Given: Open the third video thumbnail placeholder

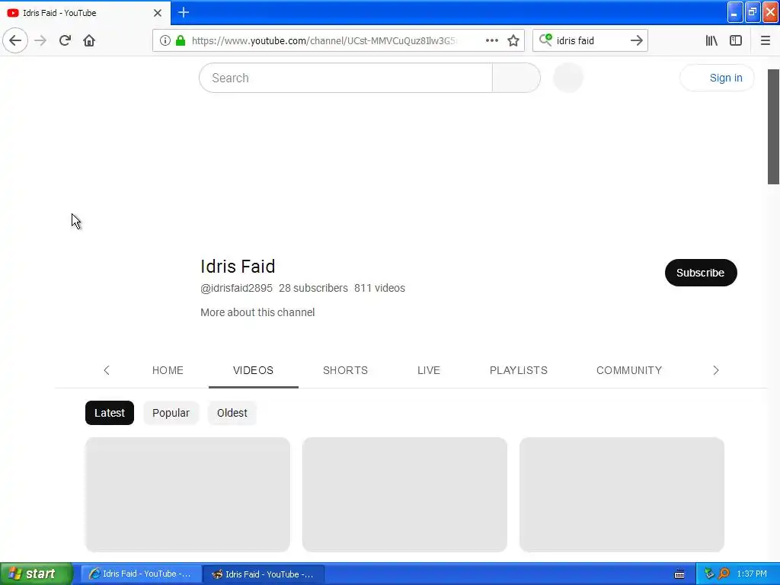Looking at the screenshot, I should point(622,494).
